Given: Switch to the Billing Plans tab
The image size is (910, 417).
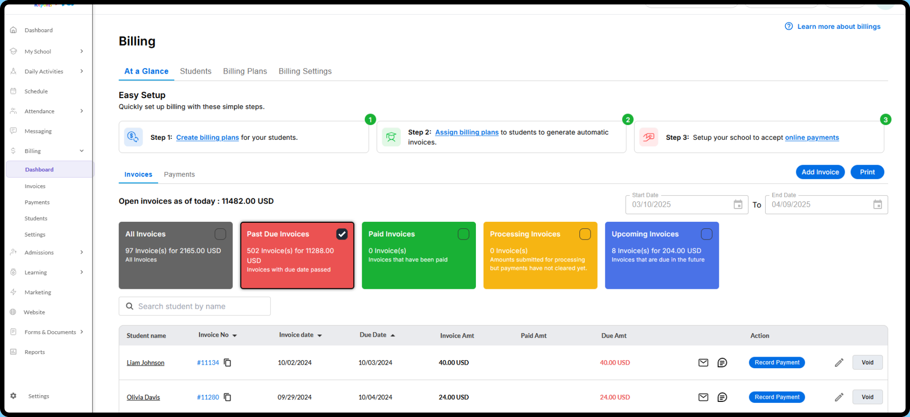Looking at the screenshot, I should click(245, 71).
